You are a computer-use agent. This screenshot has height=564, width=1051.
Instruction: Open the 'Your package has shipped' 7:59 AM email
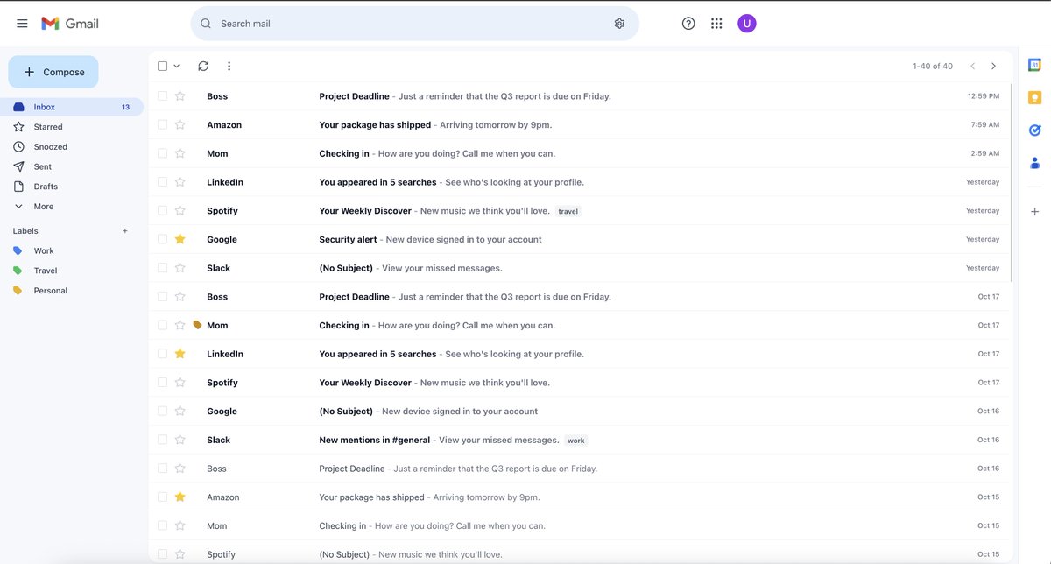(580, 124)
